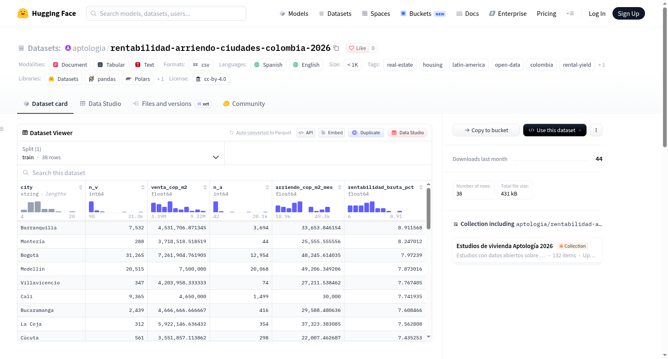
Task: Show the +1 more libraries
Action: pyautogui.click(x=160, y=79)
